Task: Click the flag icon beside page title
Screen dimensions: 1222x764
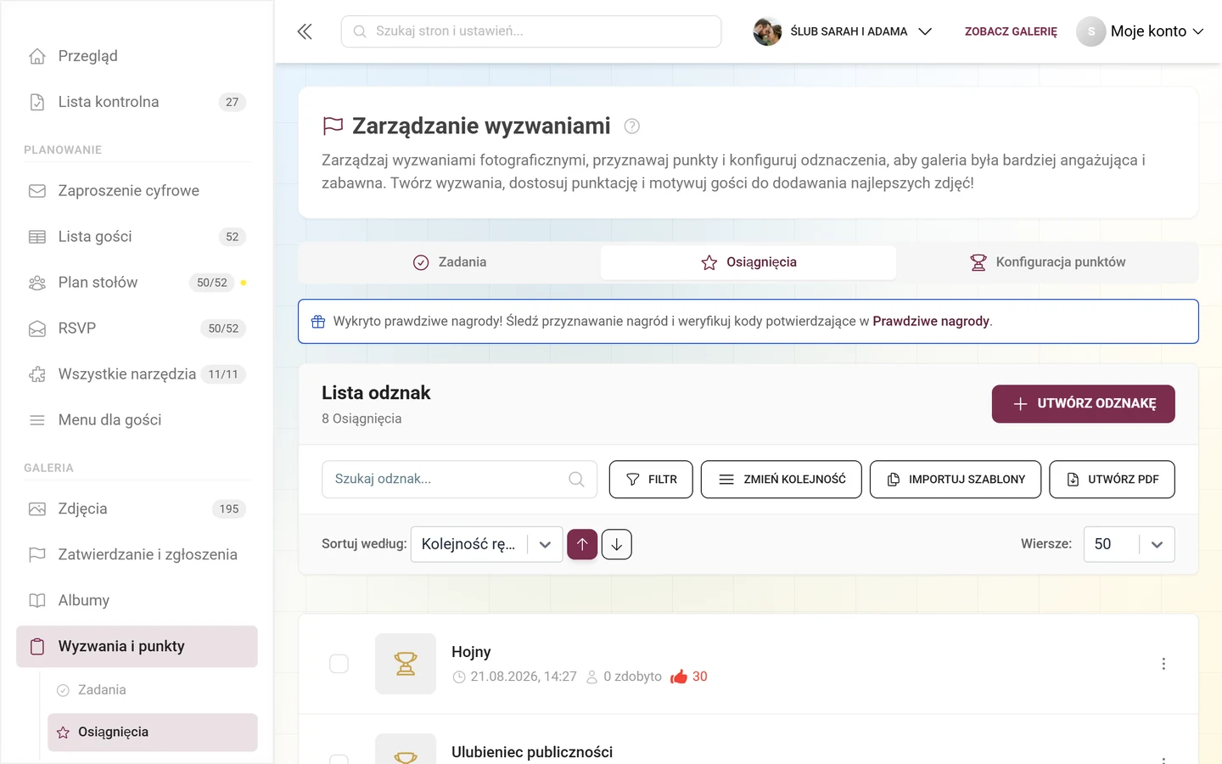Action: pyautogui.click(x=333, y=126)
